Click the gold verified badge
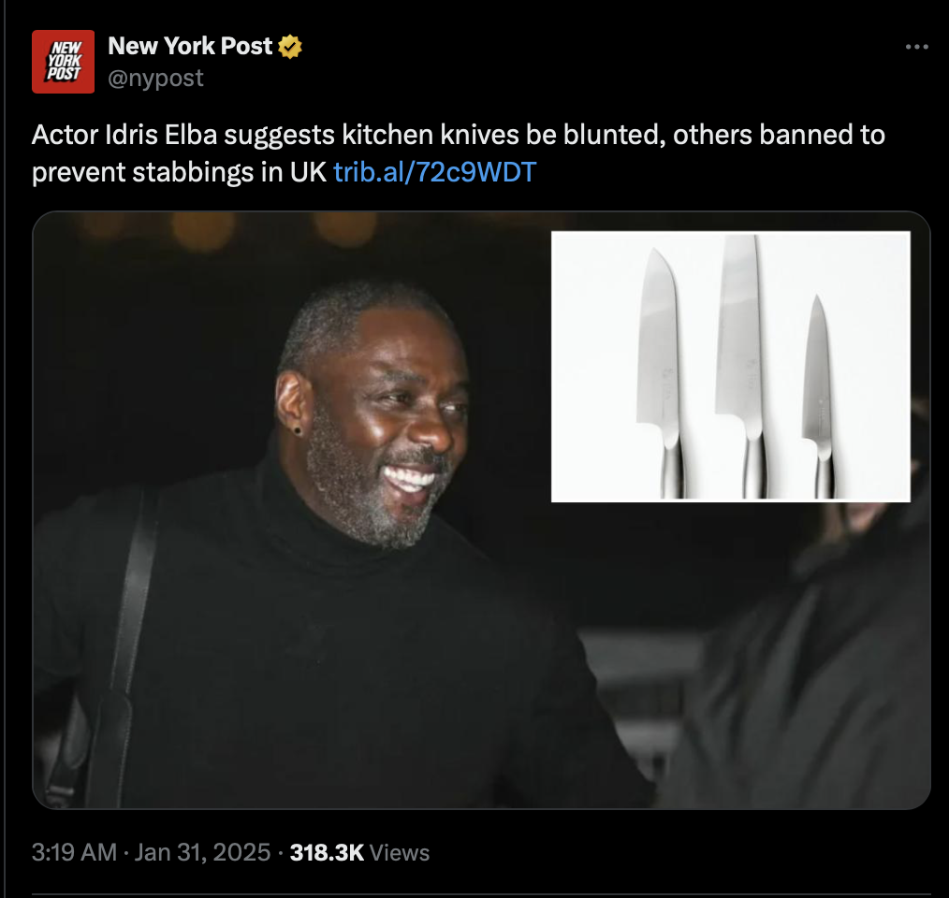 click(x=290, y=46)
